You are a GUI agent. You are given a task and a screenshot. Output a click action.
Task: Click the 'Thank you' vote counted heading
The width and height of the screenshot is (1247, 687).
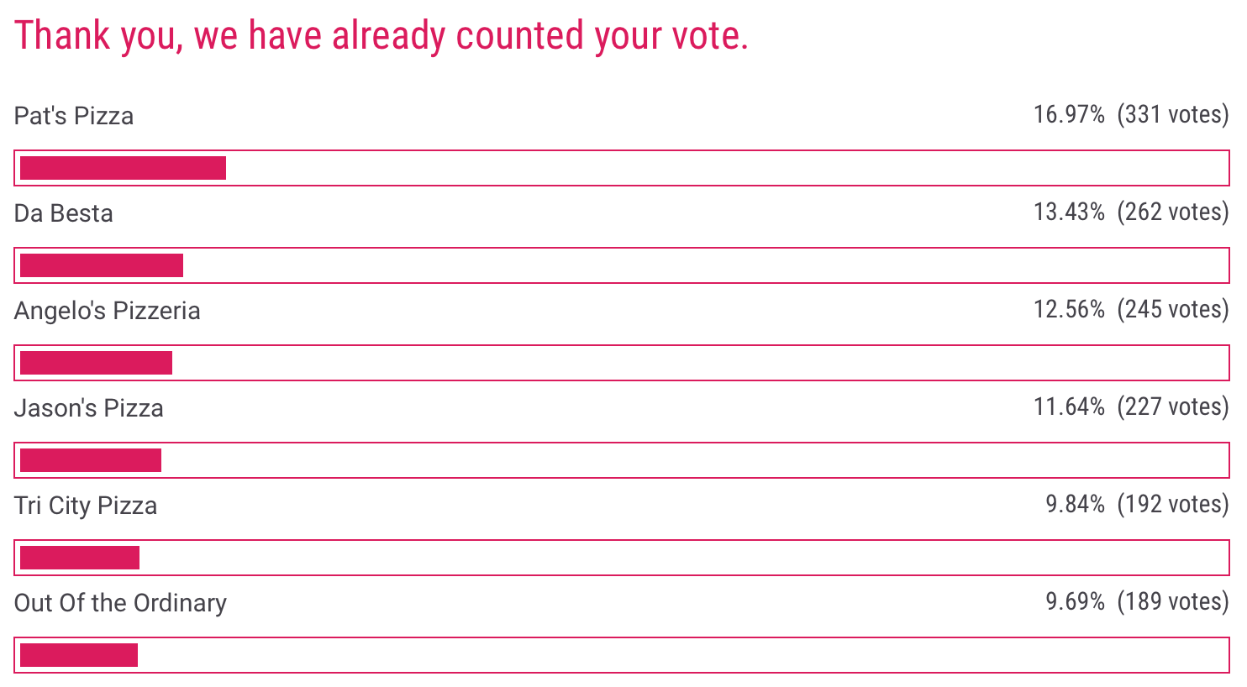point(381,36)
